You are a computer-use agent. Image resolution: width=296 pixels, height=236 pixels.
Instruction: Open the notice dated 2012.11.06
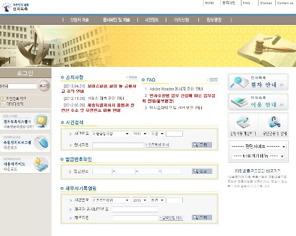(94, 98)
